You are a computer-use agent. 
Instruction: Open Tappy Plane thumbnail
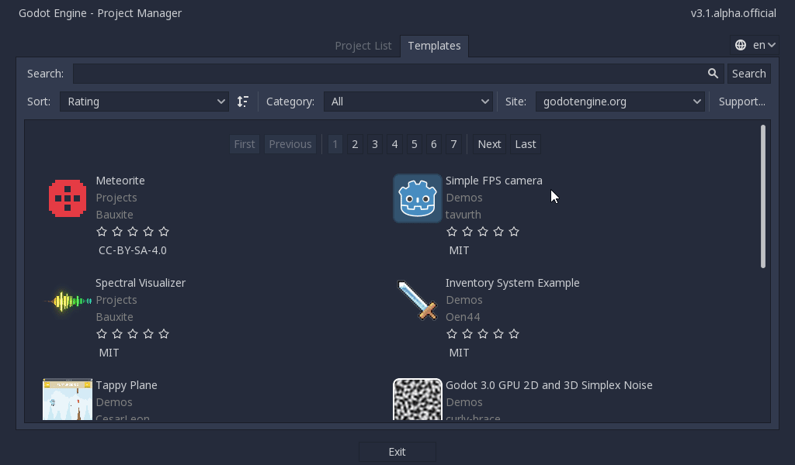(68, 399)
